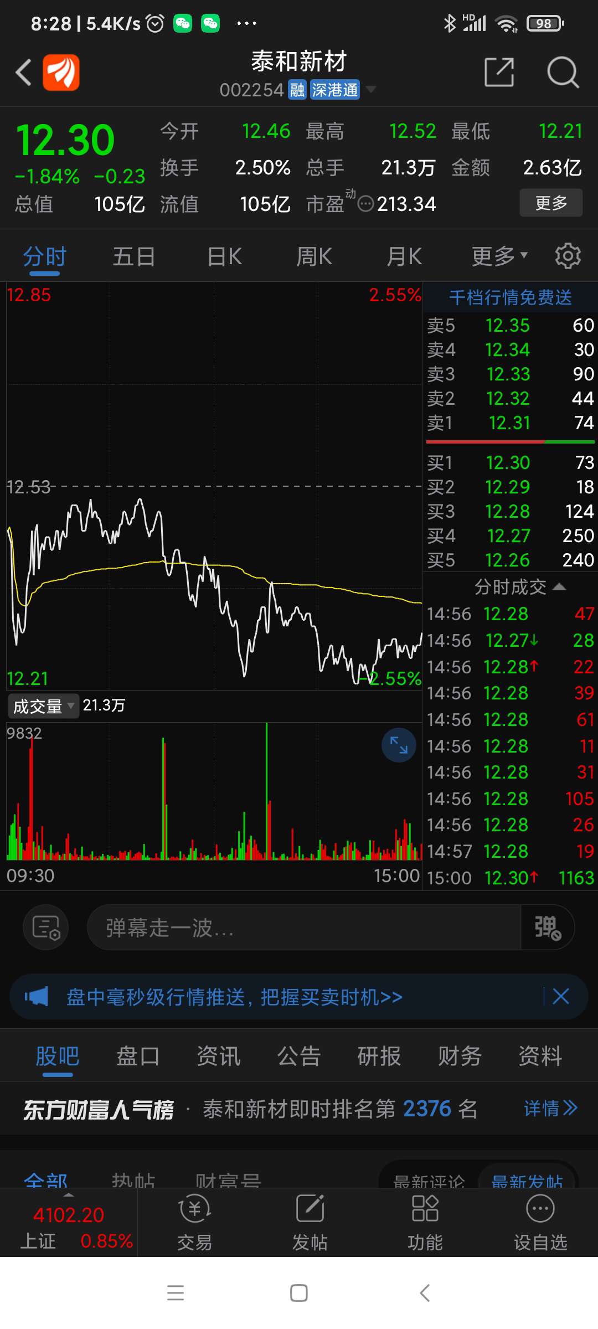Tap the 卖1 12.31 order row
The image size is (598, 1329).
(511, 423)
